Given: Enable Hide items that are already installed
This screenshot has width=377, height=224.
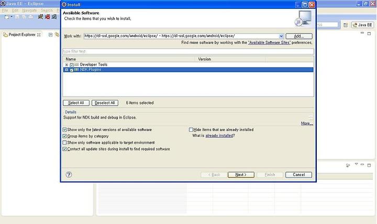Looking at the screenshot, I should (x=191, y=129).
